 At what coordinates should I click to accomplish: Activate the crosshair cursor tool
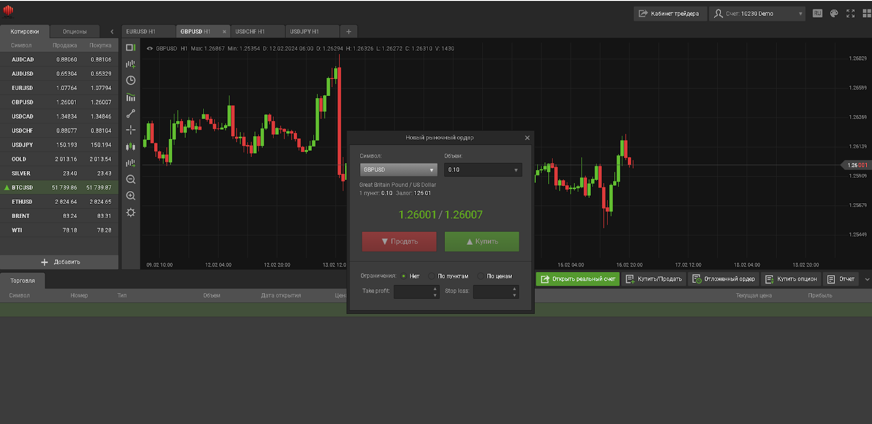point(131,130)
